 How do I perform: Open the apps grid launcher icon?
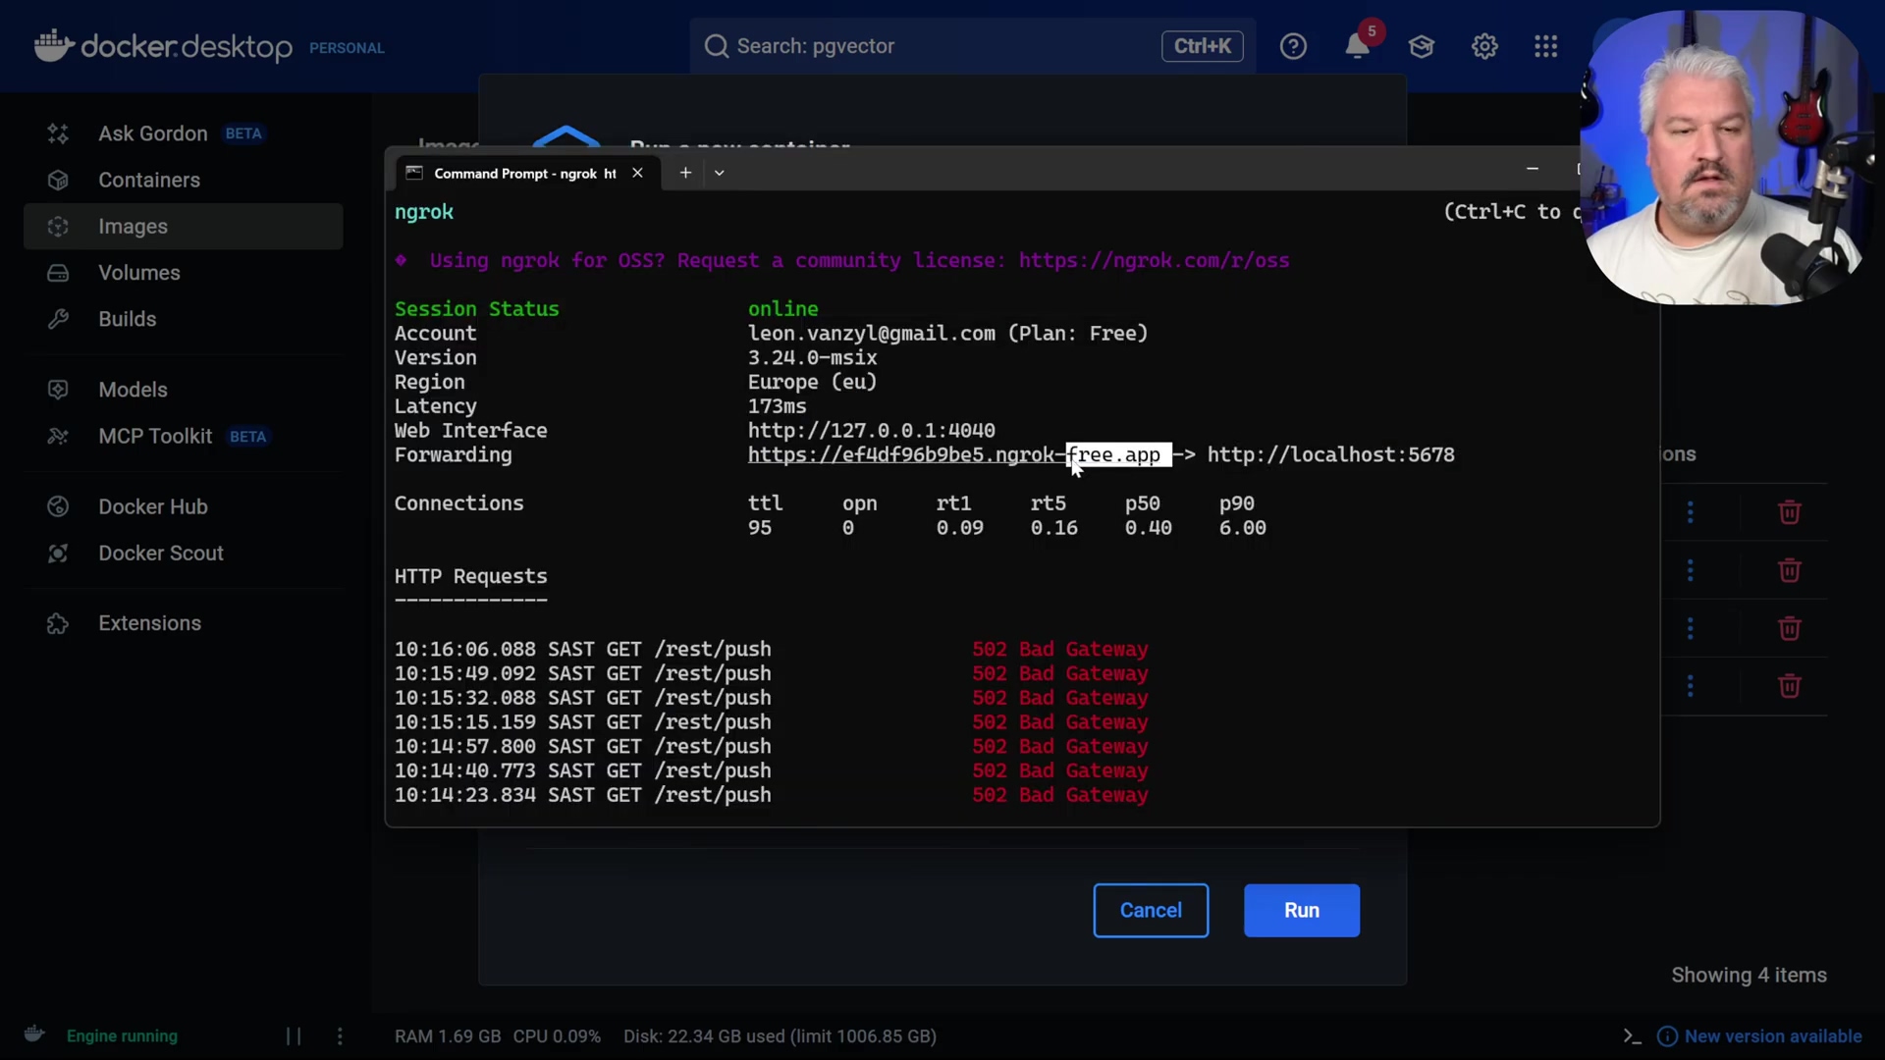click(x=1546, y=46)
